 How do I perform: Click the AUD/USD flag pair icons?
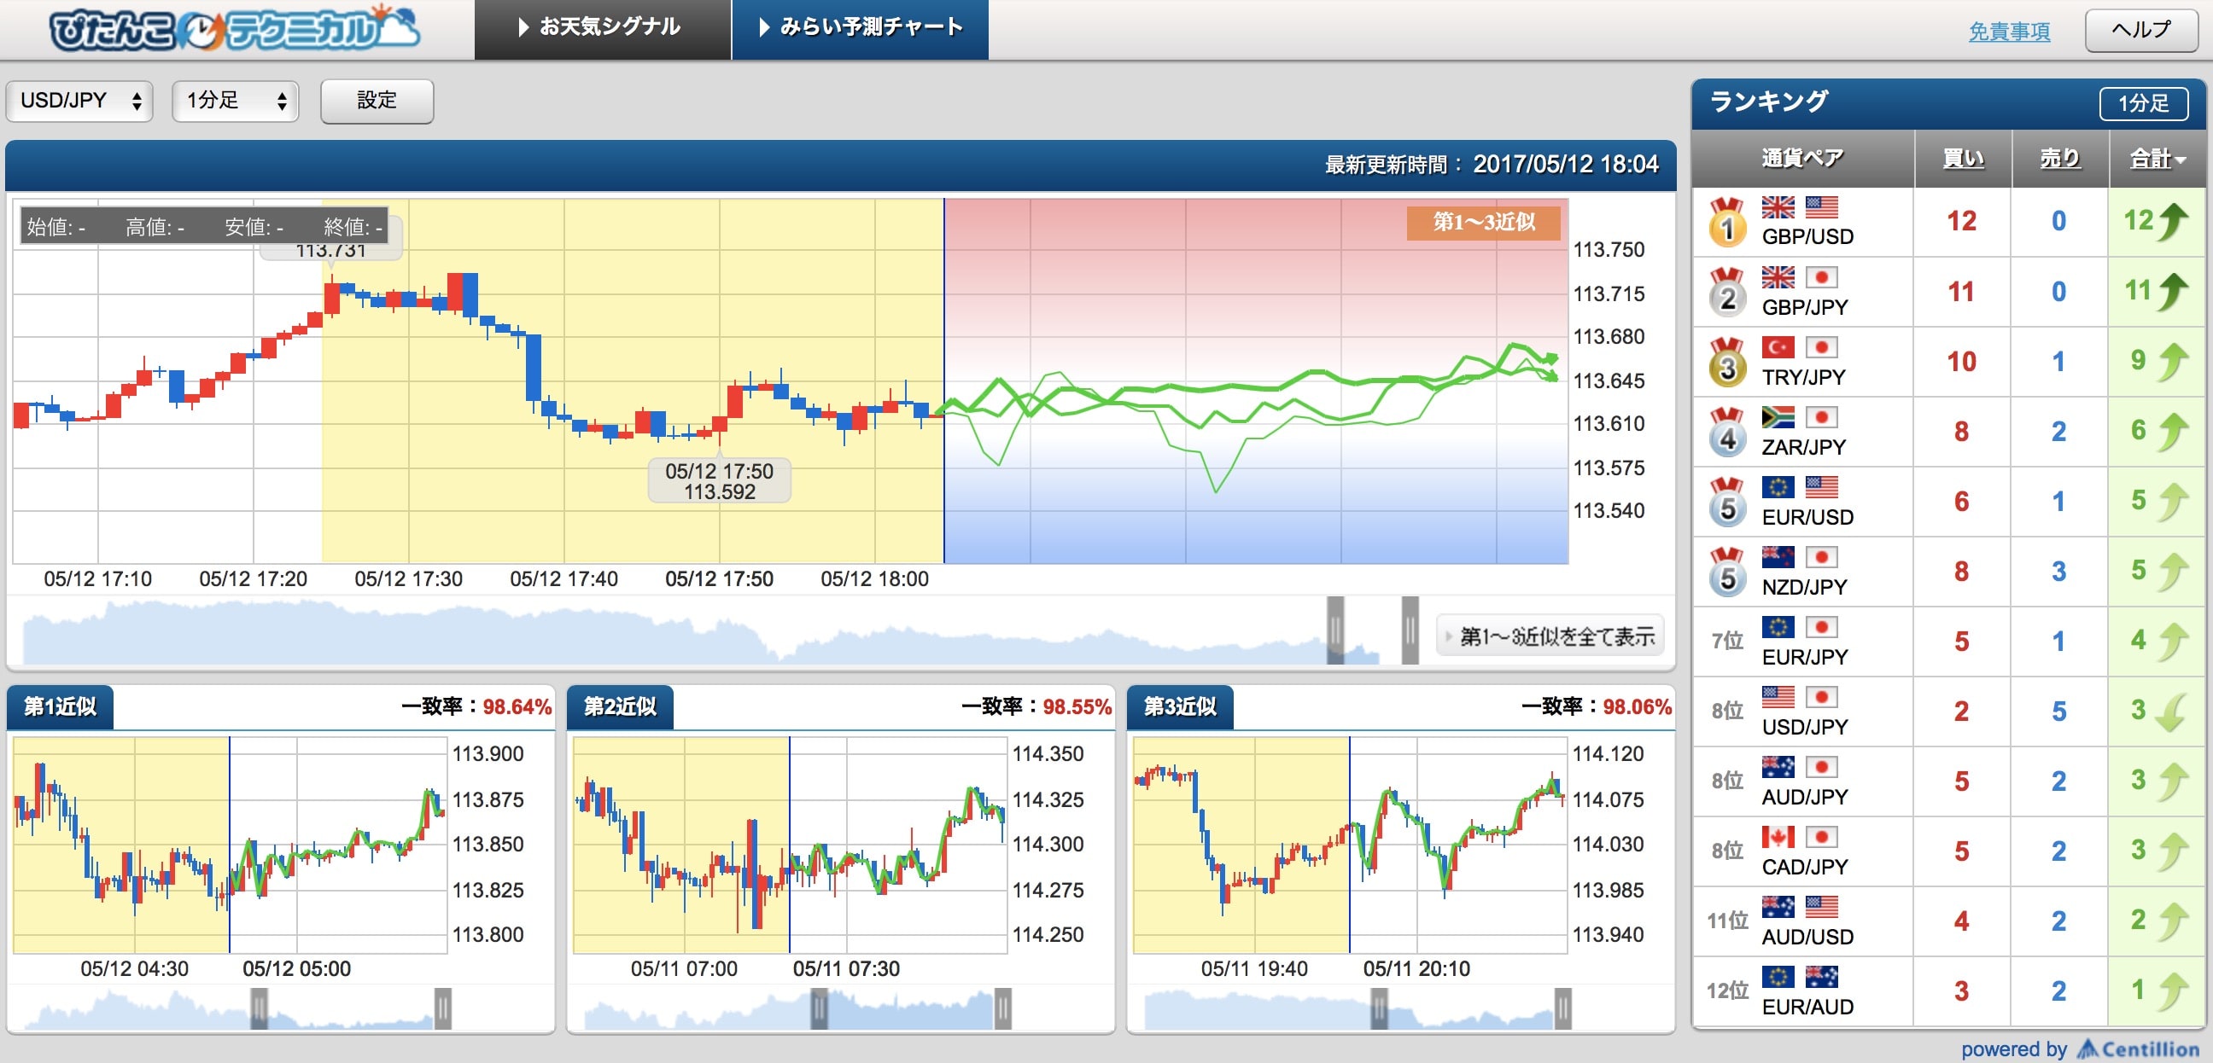(1800, 908)
